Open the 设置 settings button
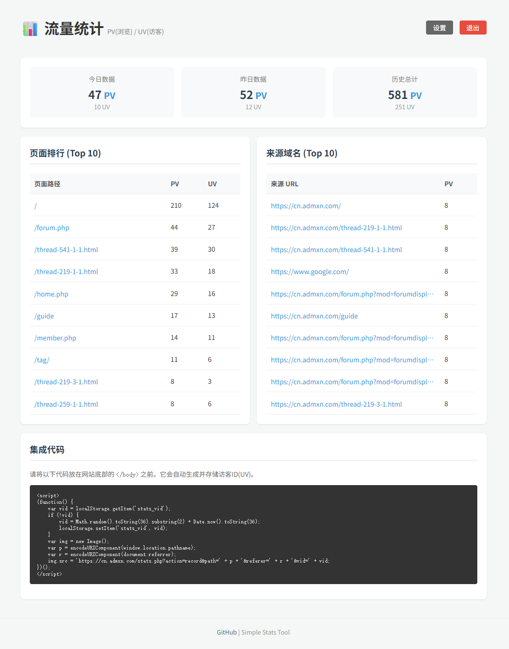509x649 pixels. [439, 28]
